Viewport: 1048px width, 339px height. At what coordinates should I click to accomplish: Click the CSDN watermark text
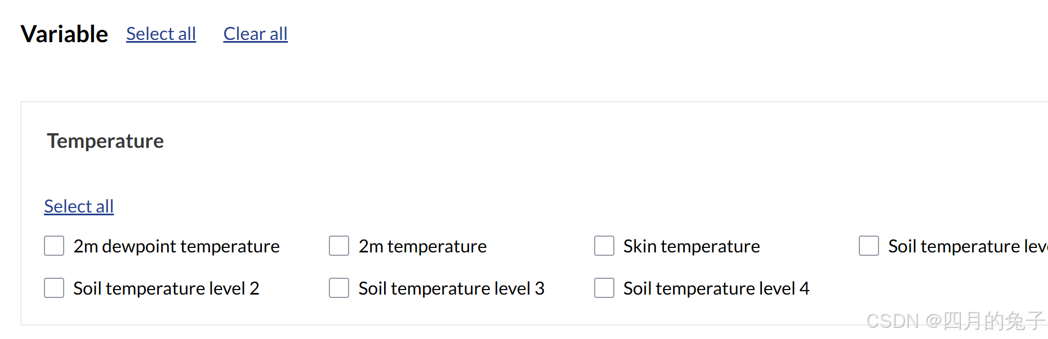point(955,321)
